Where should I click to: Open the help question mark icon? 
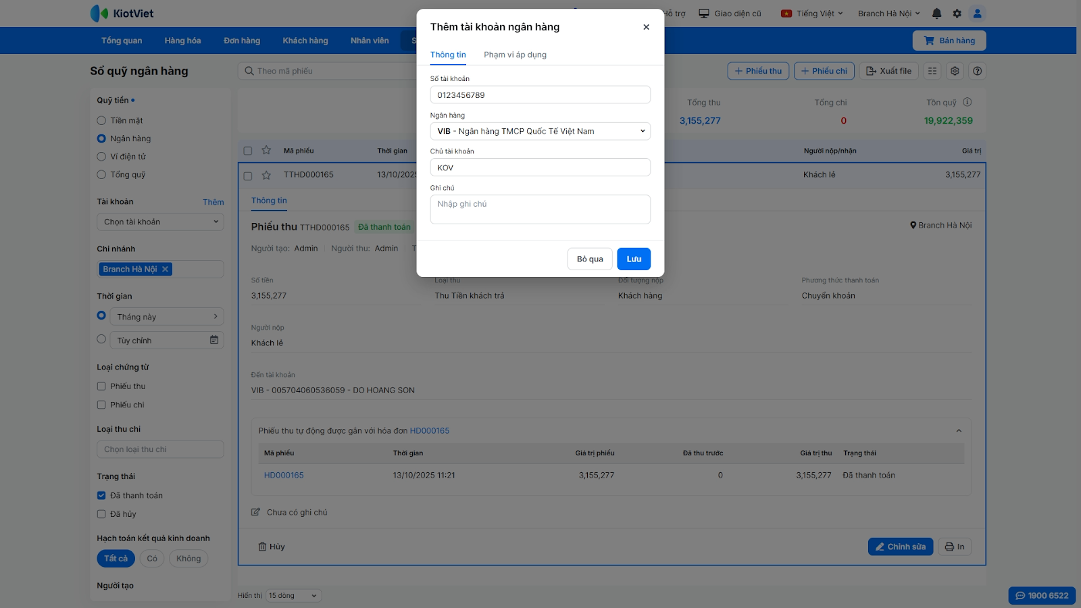977,71
